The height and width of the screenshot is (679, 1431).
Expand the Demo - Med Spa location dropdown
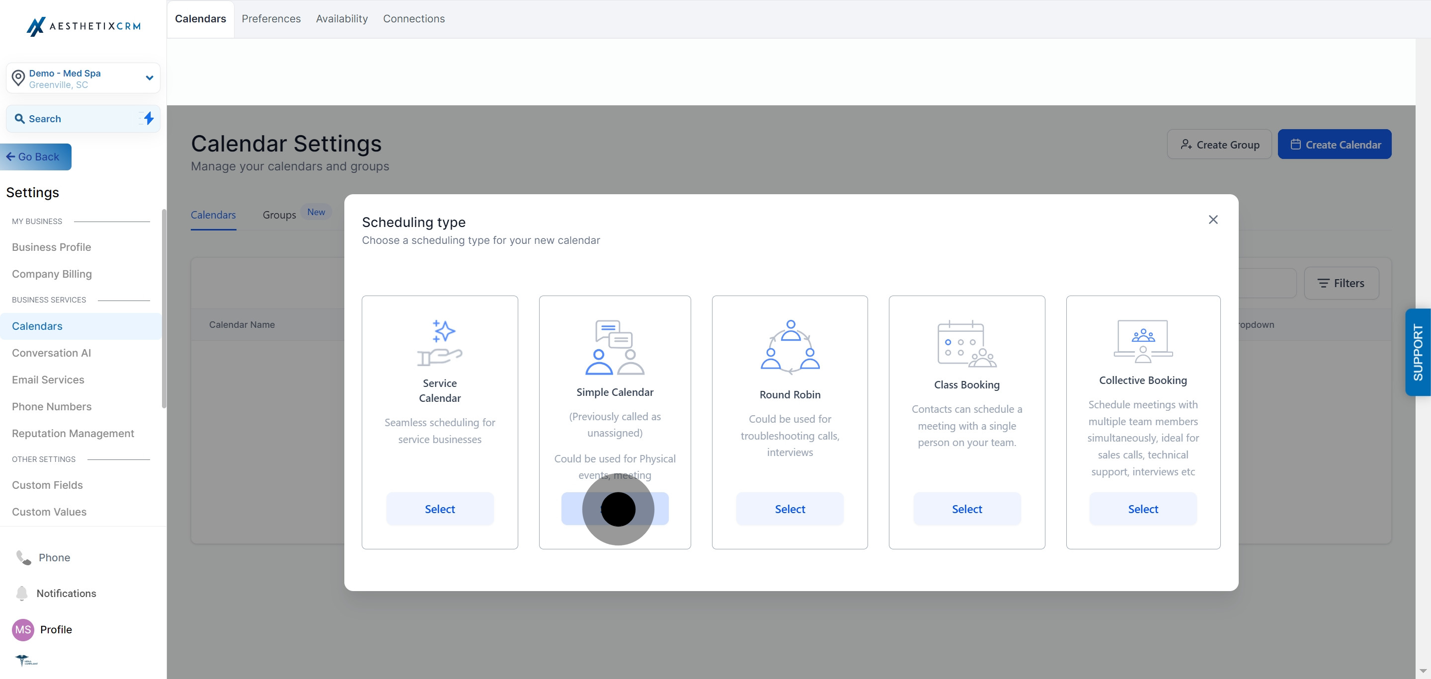click(x=149, y=78)
